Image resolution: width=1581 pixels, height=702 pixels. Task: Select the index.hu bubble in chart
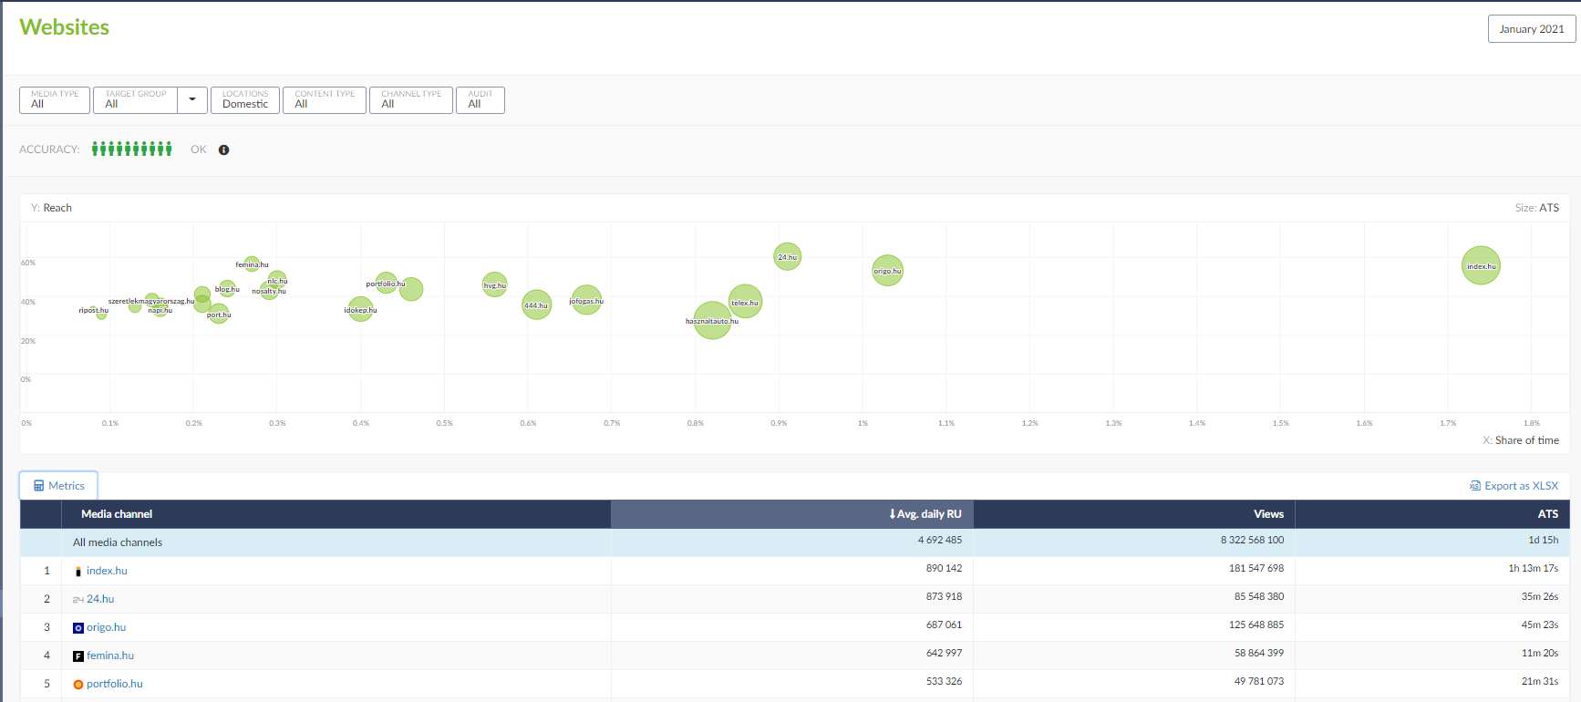click(1481, 265)
